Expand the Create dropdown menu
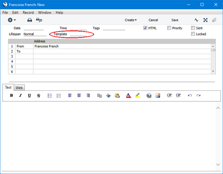 click(x=131, y=20)
